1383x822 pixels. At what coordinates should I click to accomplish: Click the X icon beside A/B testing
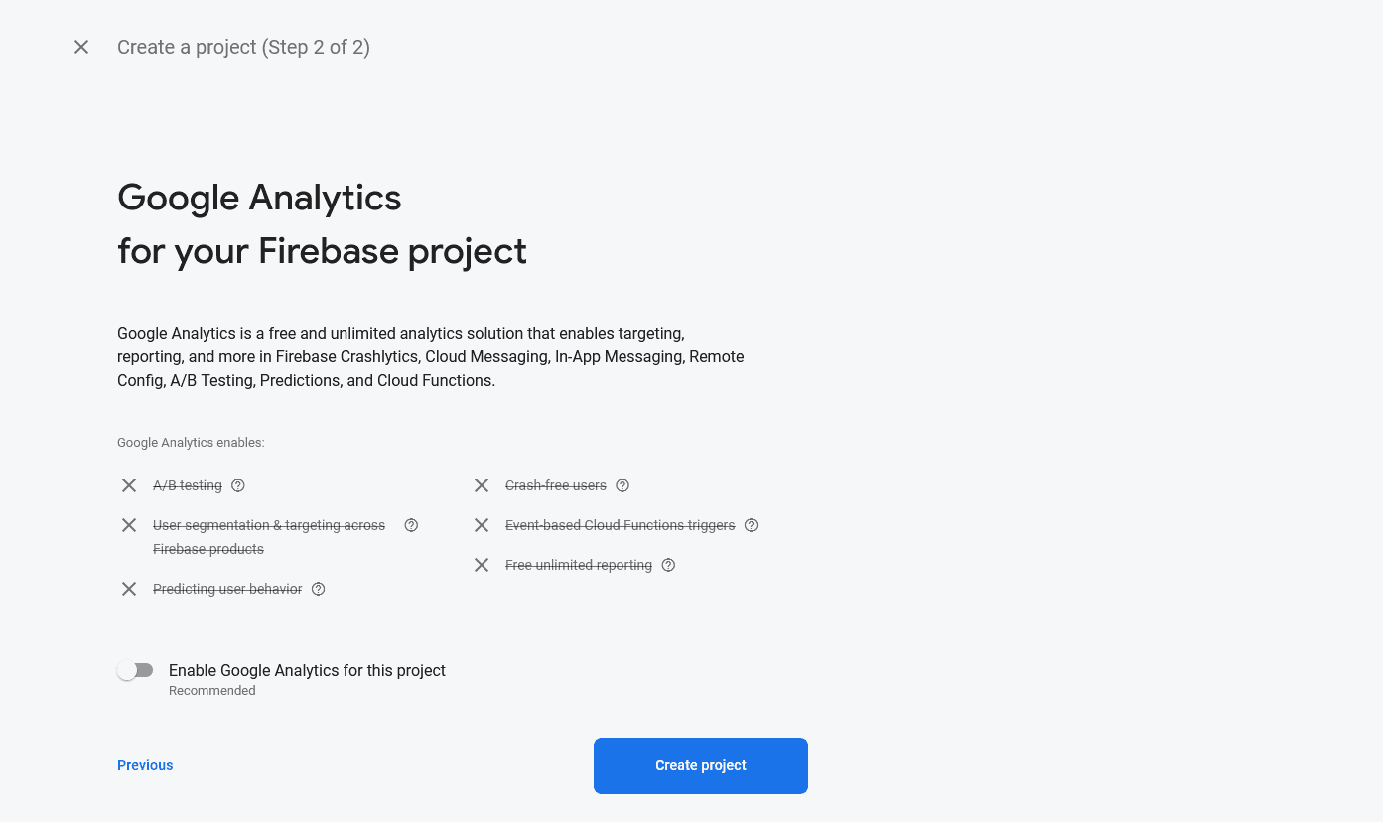[x=129, y=485]
